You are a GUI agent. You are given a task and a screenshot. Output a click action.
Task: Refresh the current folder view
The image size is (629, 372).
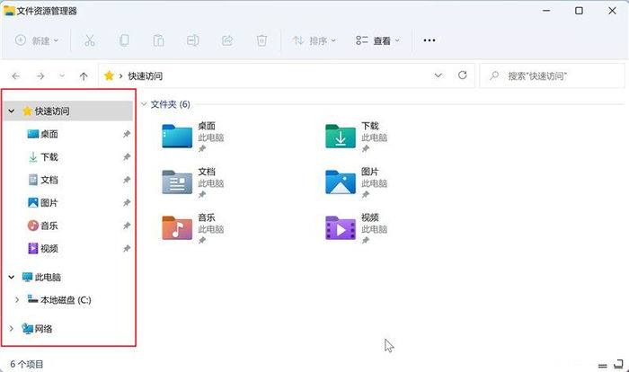pyautogui.click(x=462, y=76)
